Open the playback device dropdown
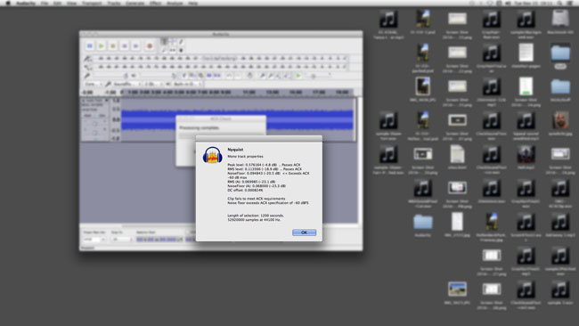Image resolution: width=579 pixels, height=326 pixels. (x=187, y=85)
